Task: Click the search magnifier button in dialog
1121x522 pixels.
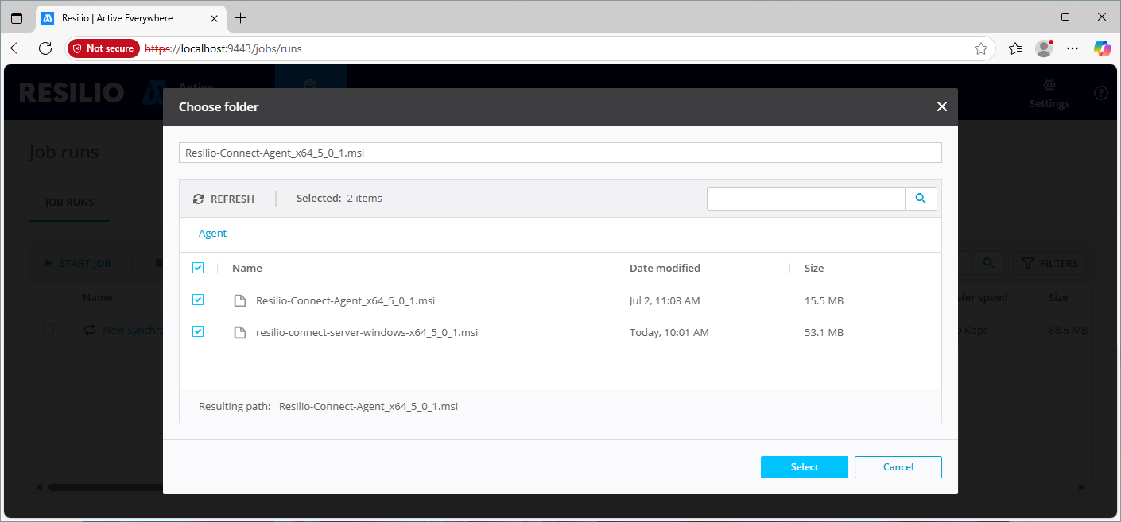Action: [x=921, y=199]
